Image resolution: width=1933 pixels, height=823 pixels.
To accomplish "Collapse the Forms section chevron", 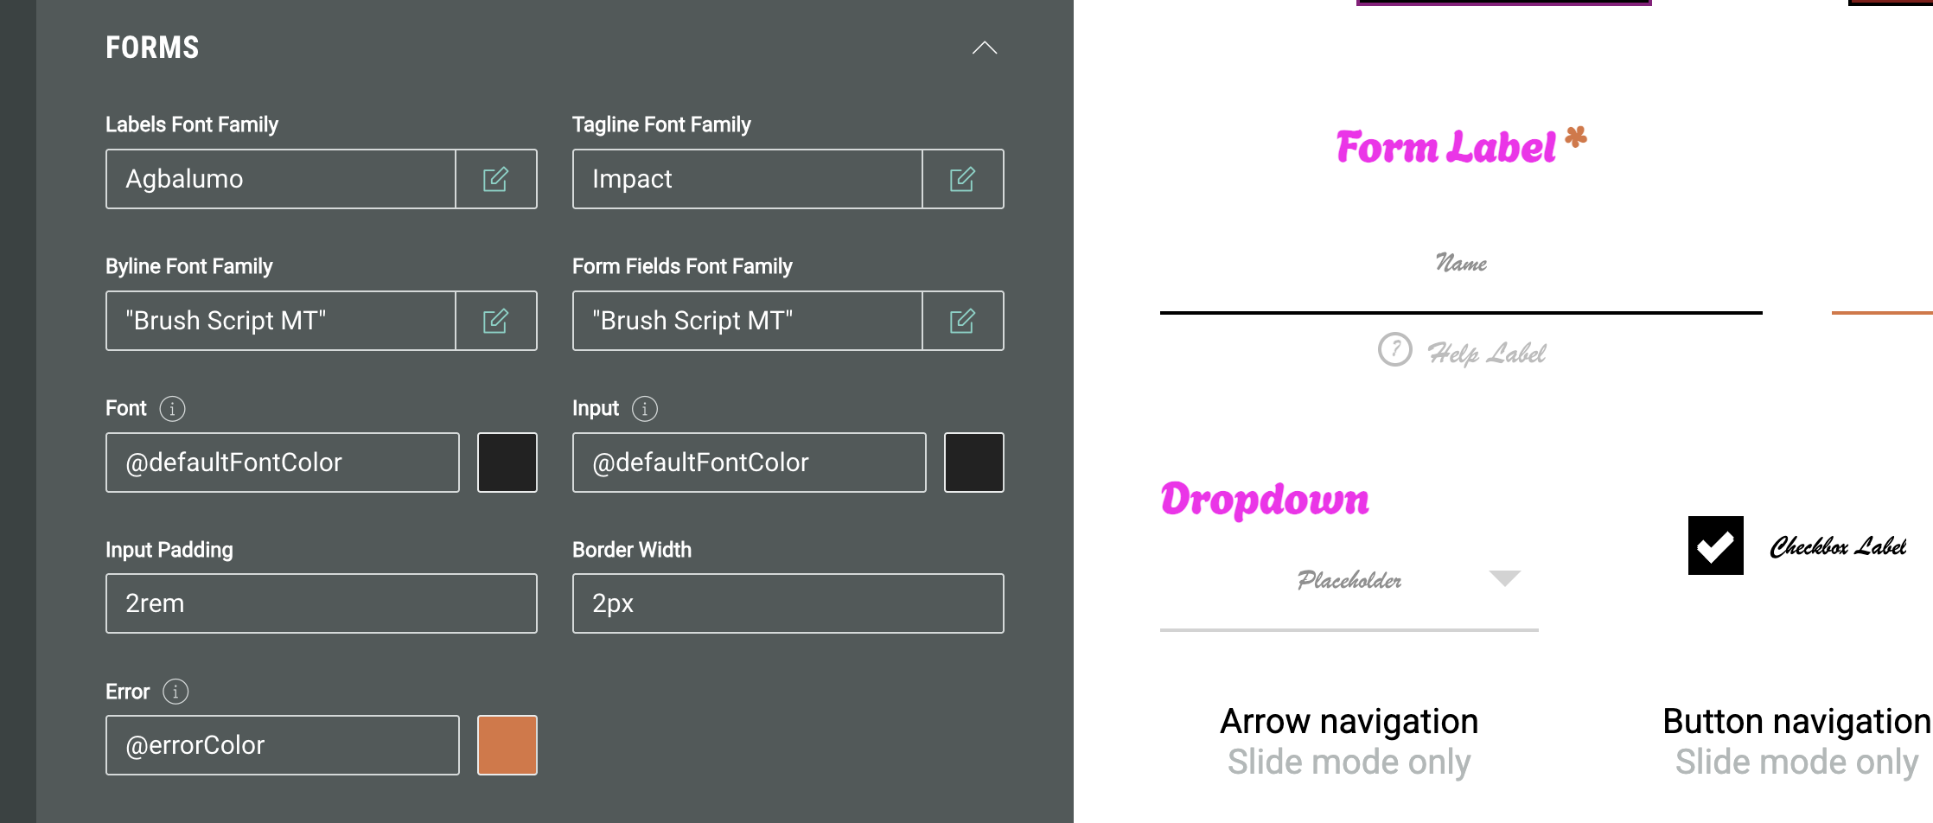I will point(985,48).
